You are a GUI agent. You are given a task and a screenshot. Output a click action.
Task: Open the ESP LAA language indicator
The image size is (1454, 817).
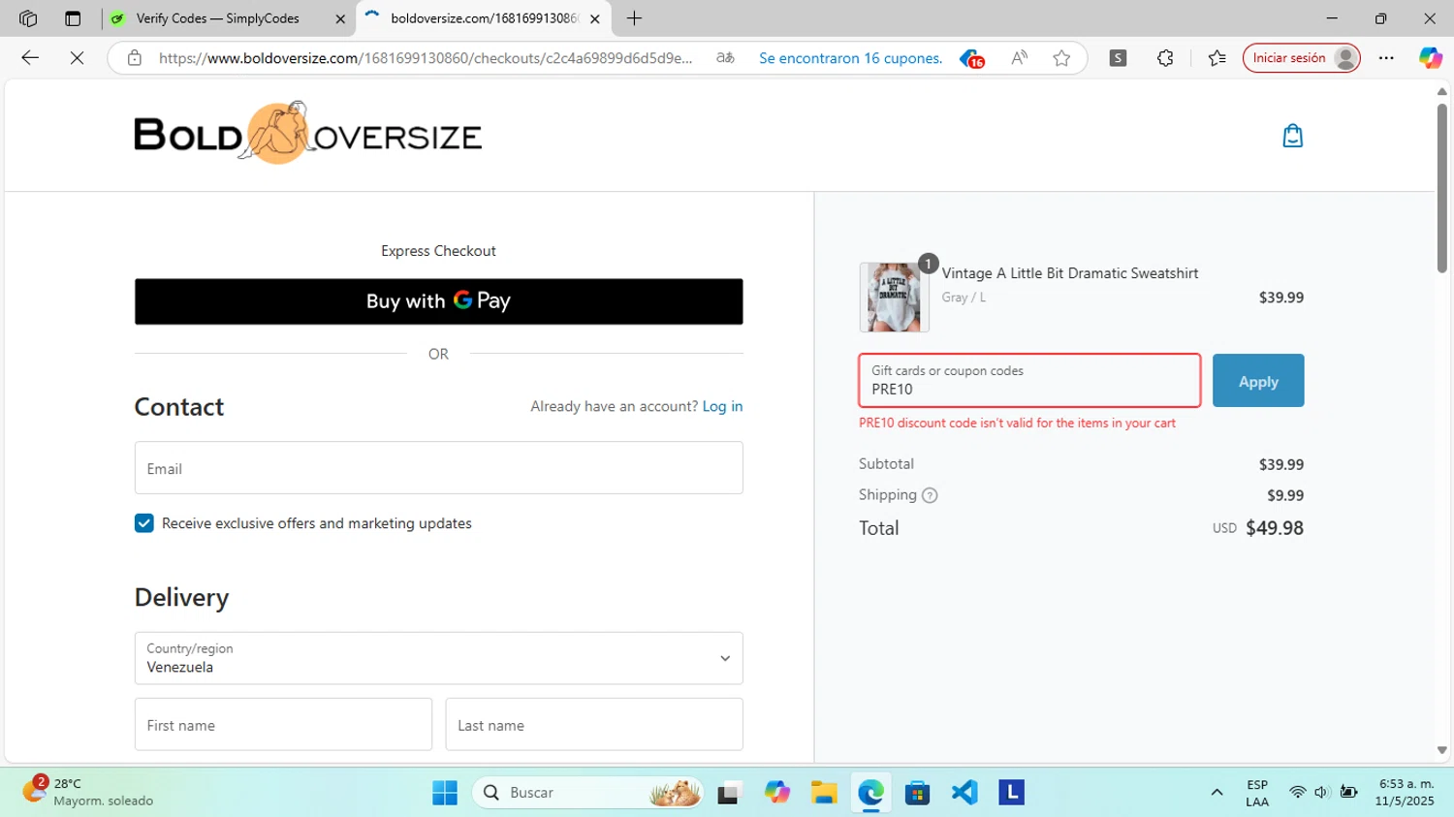(x=1257, y=793)
